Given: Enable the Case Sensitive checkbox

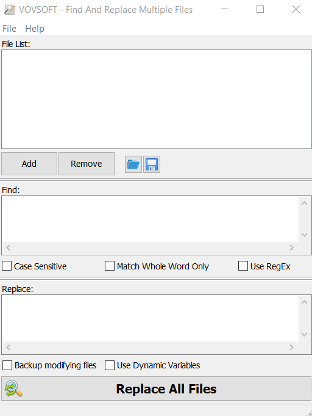Looking at the screenshot, I should [x=7, y=266].
